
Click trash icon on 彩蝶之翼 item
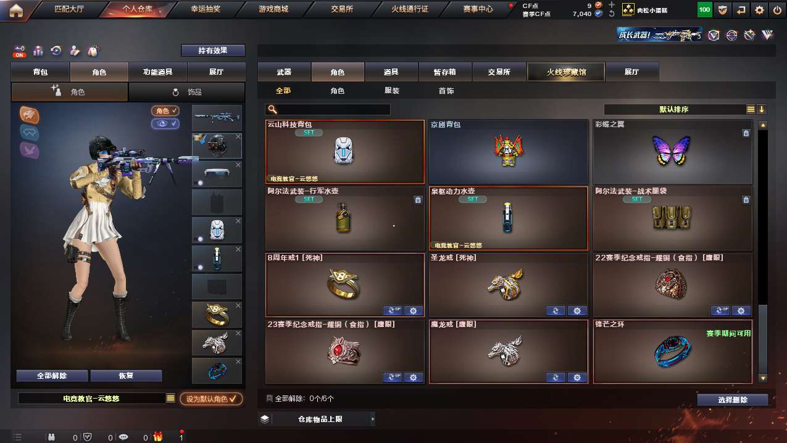746,133
